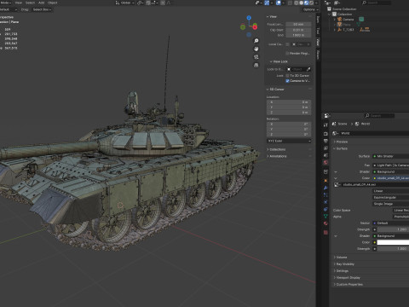The width and height of the screenshot is (409, 307).
Task: Open Object Types Visibility dropdown icon
Action: pos(258,3)
